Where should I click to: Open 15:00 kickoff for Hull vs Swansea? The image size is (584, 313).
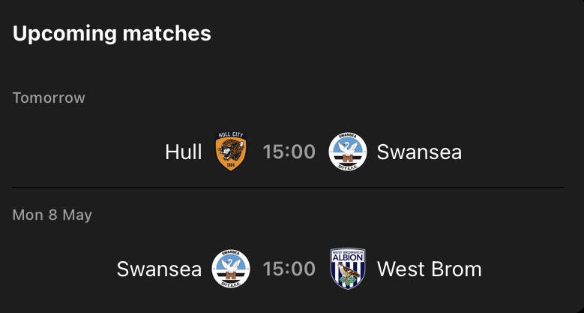click(289, 152)
